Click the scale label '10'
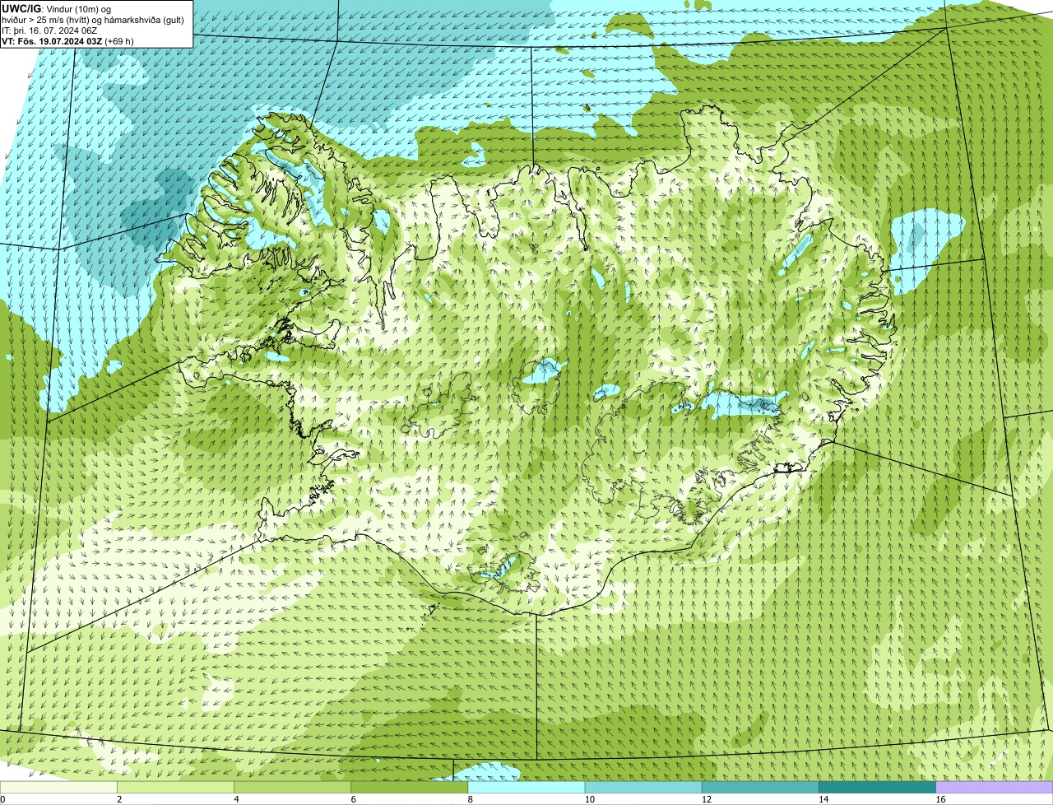The image size is (1053, 805). pyautogui.click(x=590, y=799)
